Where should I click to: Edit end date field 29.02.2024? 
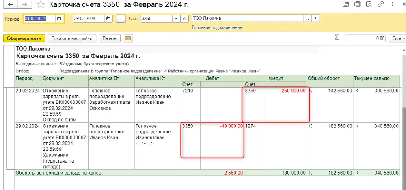point(89,19)
